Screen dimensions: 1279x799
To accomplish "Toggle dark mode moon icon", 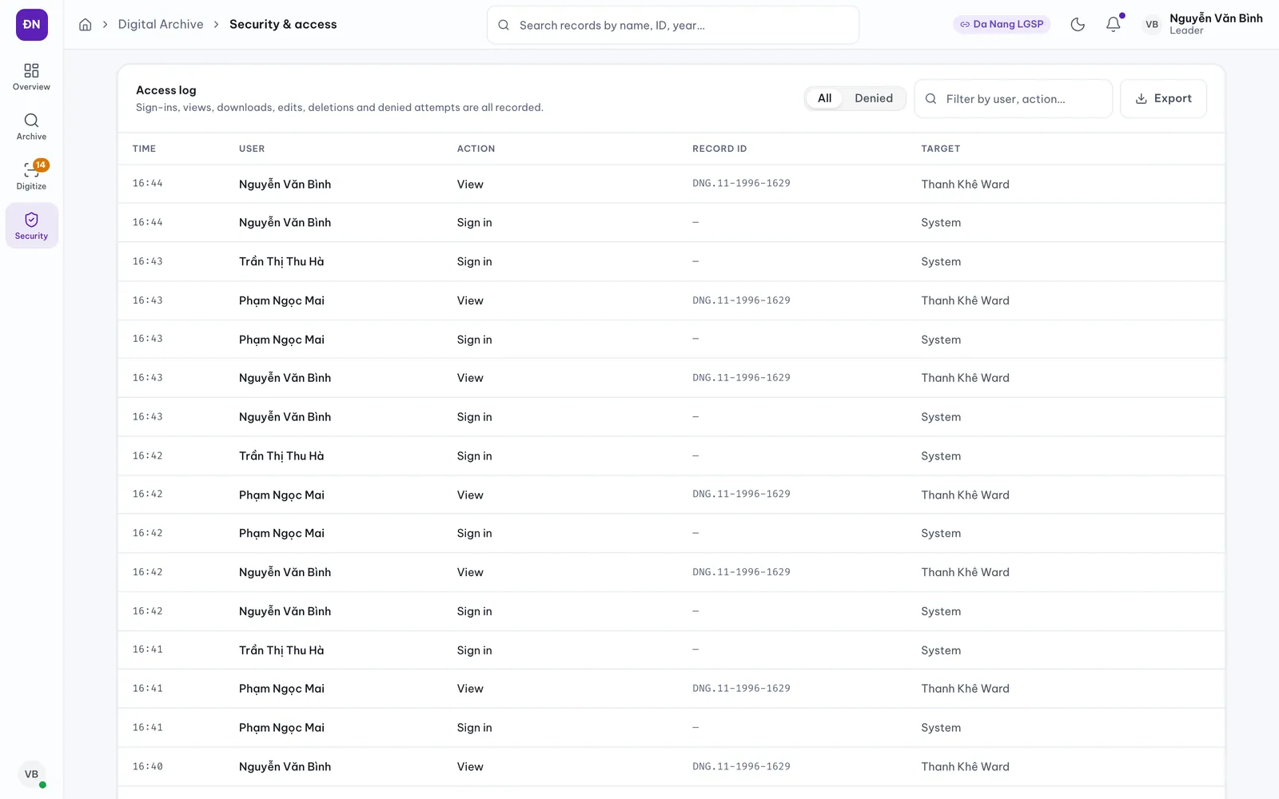I will [x=1078, y=25].
